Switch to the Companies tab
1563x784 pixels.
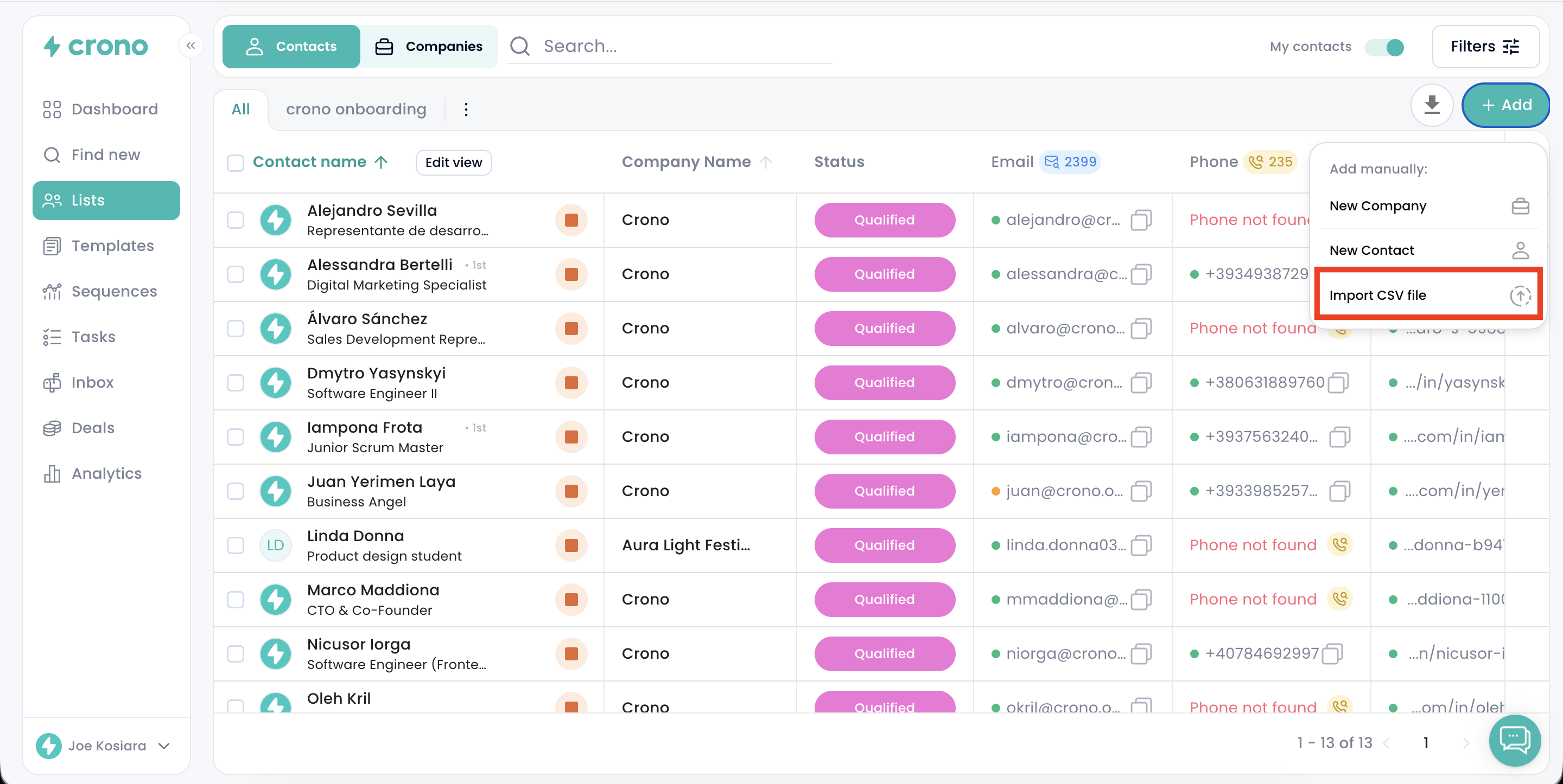(429, 47)
